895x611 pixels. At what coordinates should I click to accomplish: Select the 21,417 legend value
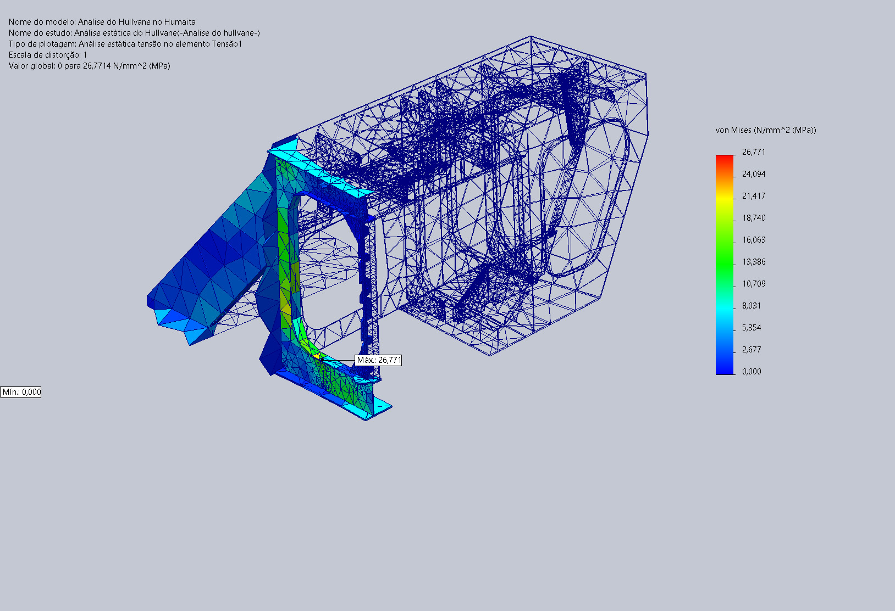click(753, 196)
